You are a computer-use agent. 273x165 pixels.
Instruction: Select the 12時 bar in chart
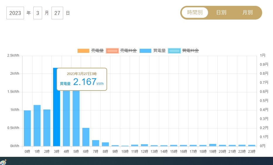pyautogui.click(x=144, y=145)
